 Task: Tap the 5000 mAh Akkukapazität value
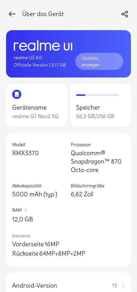tap(35, 194)
